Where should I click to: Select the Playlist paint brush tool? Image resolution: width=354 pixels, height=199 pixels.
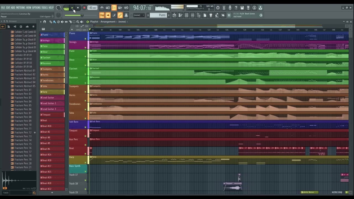54,22
